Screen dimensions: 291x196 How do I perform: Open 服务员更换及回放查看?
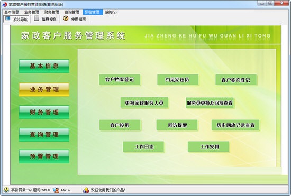(x=210, y=102)
